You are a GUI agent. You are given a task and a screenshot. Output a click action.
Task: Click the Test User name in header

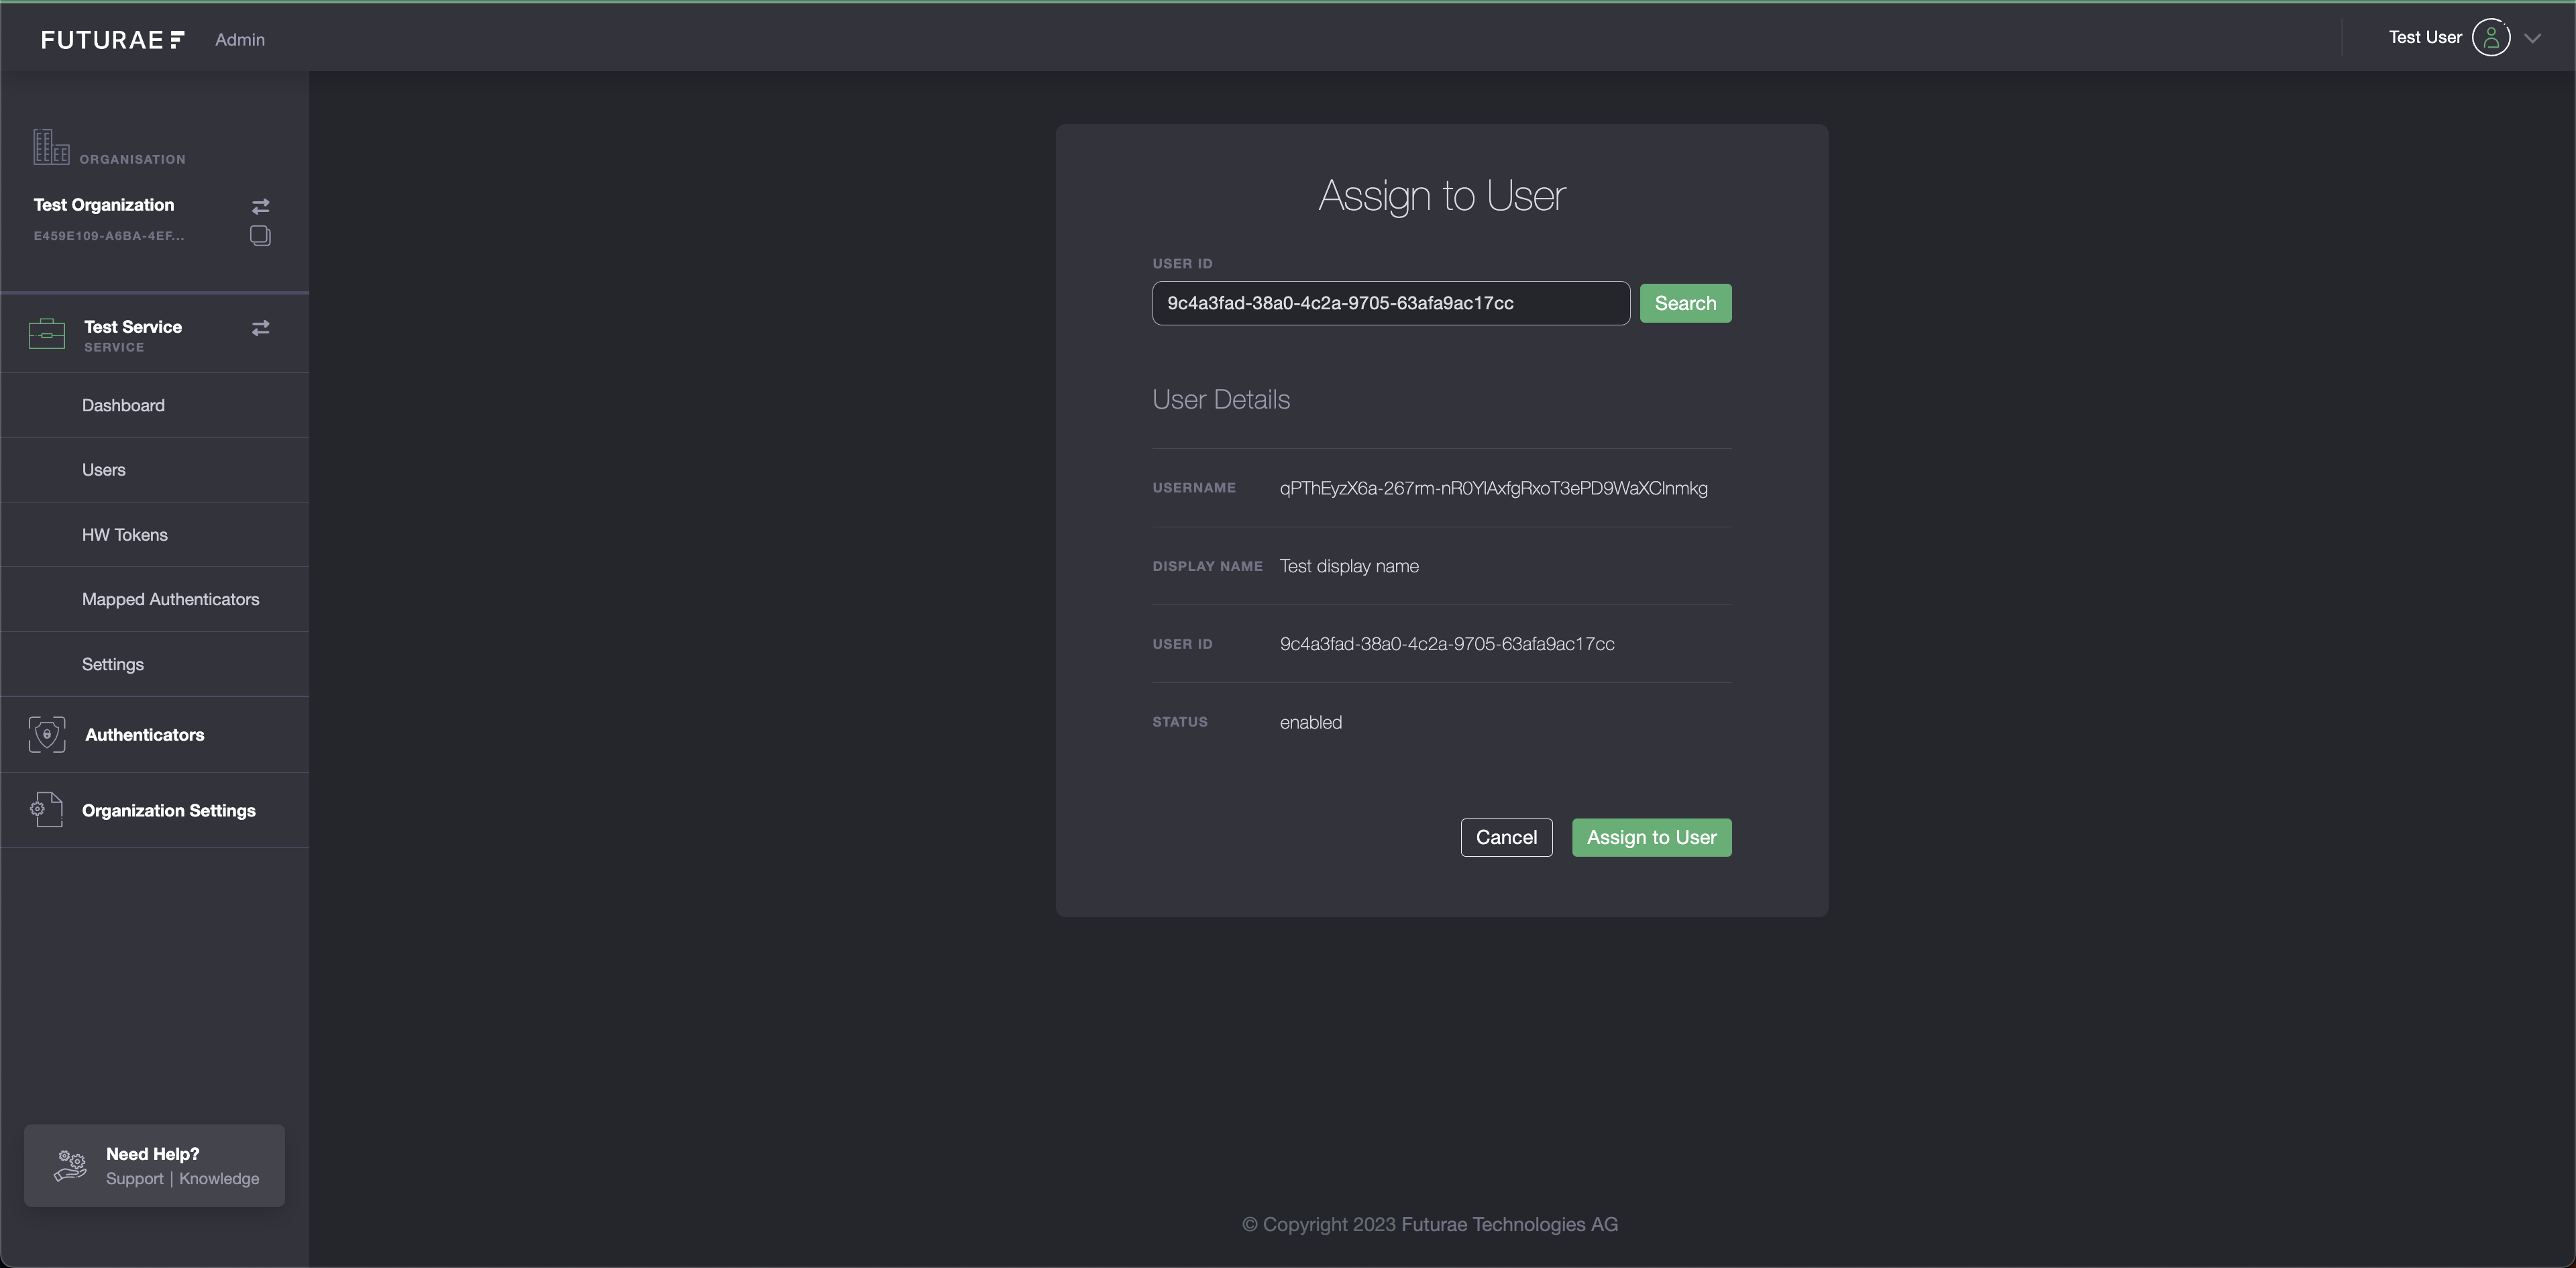[2425, 37]
